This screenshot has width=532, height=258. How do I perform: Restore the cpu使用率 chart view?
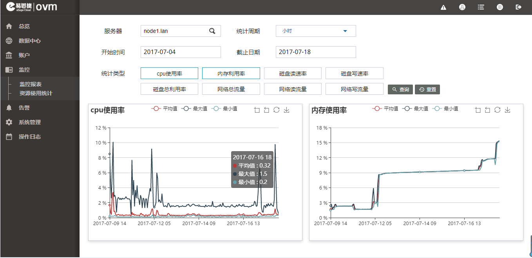coord(277,110)
